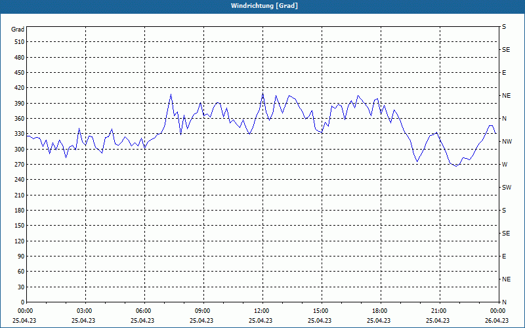Viewport: 525px width, 328px height.
Task: Click the 330 degree axis label
Action: (19, 134)
